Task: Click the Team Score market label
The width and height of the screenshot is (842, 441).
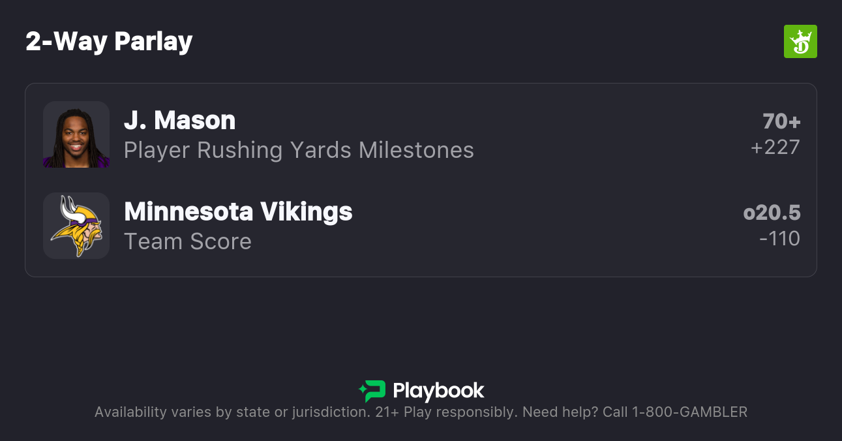Action: pos(188,241)
